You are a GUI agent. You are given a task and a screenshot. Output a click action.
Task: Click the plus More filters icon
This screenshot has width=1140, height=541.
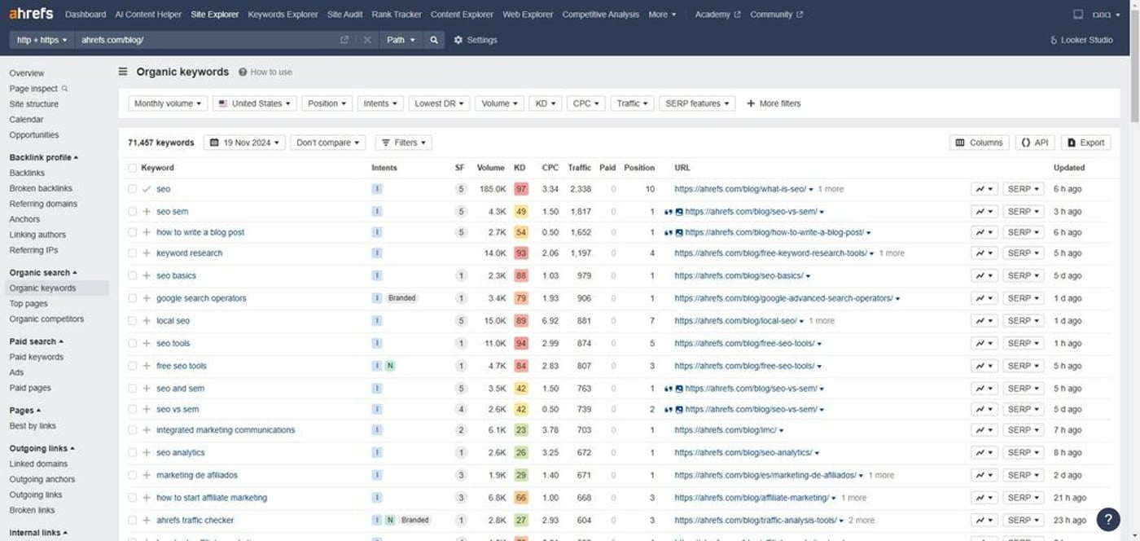tap(751, 103)
